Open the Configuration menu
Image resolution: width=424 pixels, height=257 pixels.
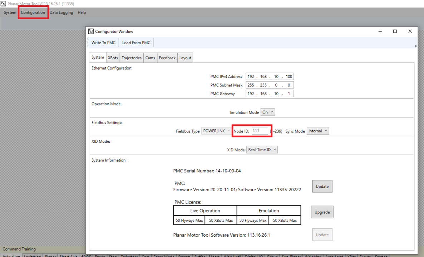33,12
